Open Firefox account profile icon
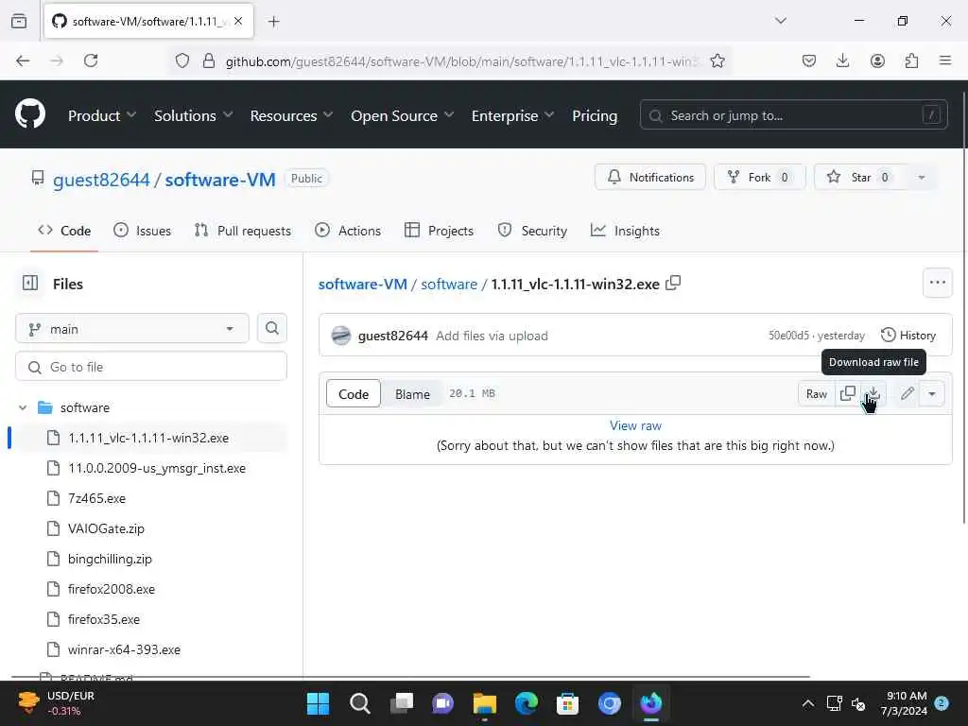 877,60
